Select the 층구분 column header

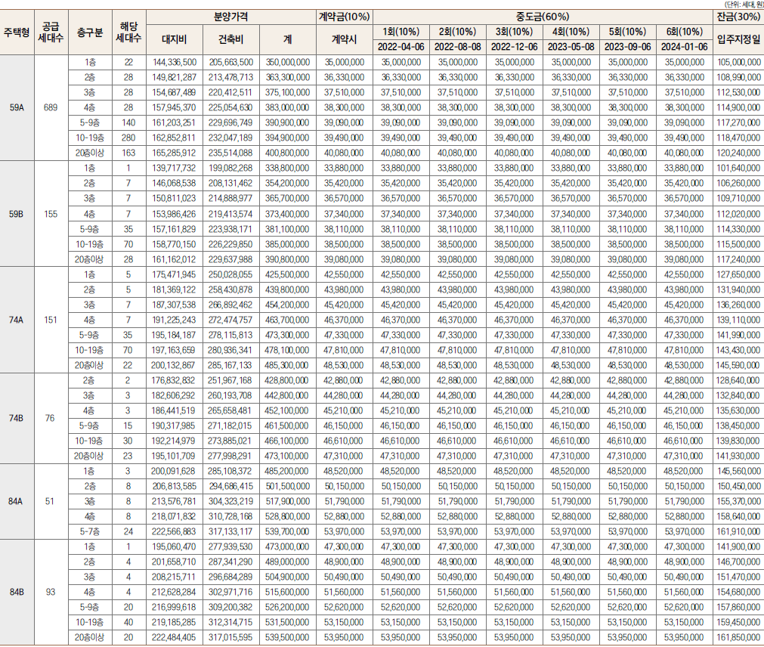[x=90, y=33]
